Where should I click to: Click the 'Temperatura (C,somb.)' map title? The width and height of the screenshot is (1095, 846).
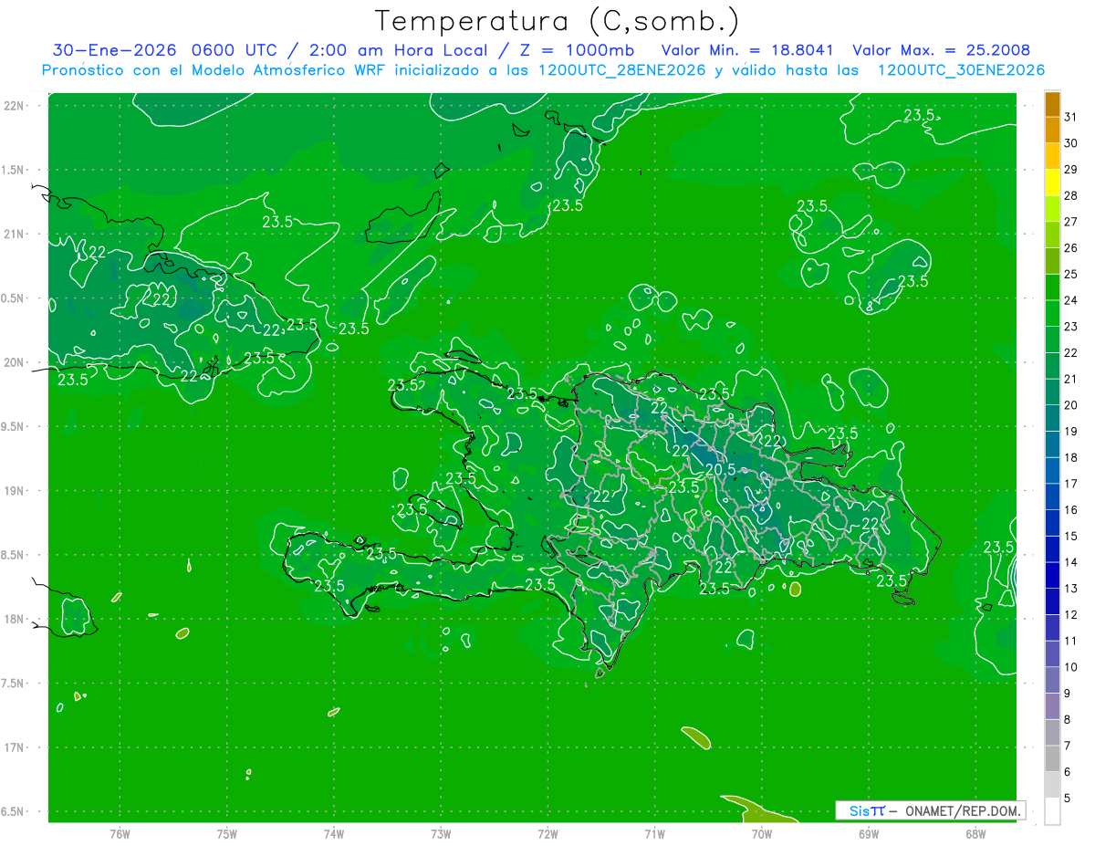[557, 21]
